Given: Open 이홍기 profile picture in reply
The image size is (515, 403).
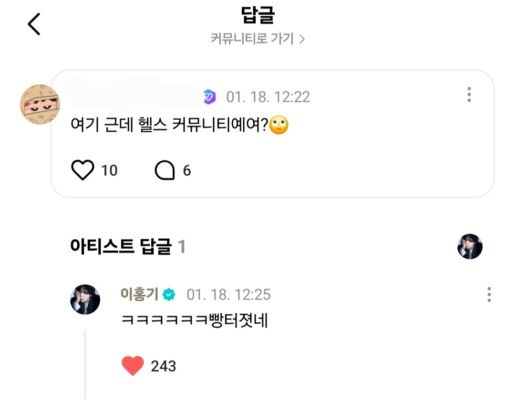Looking at the screenshot, I should tap(85, 299).
